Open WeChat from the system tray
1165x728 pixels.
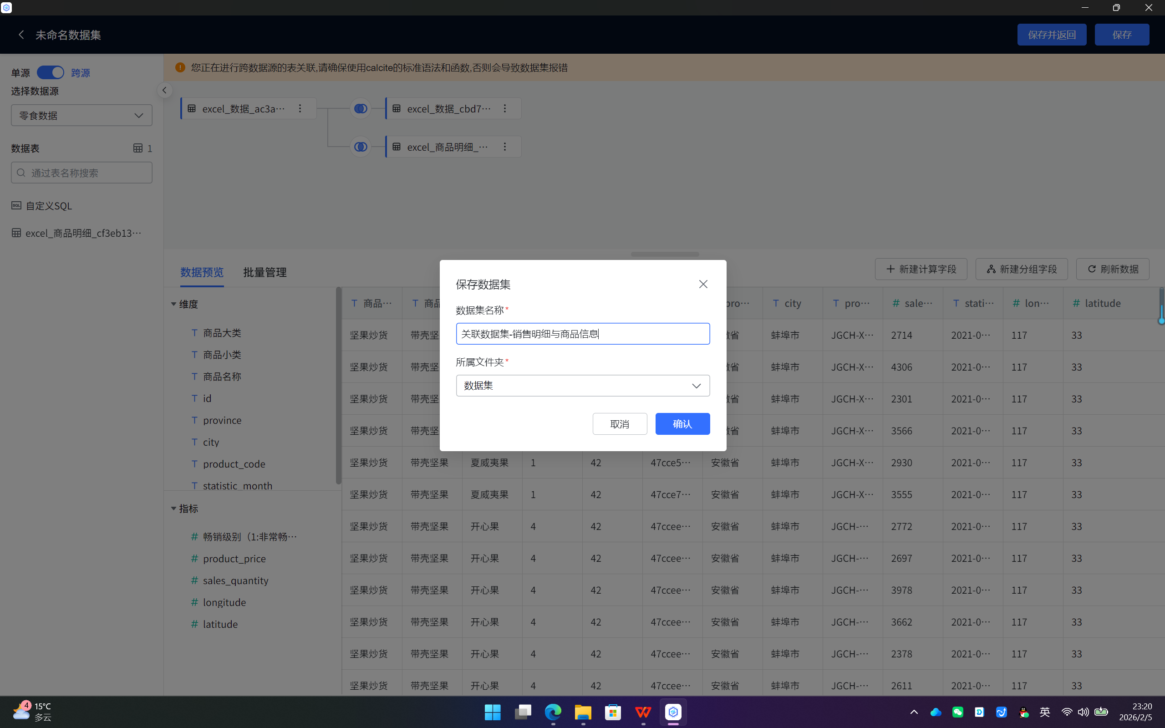[957, 712]
